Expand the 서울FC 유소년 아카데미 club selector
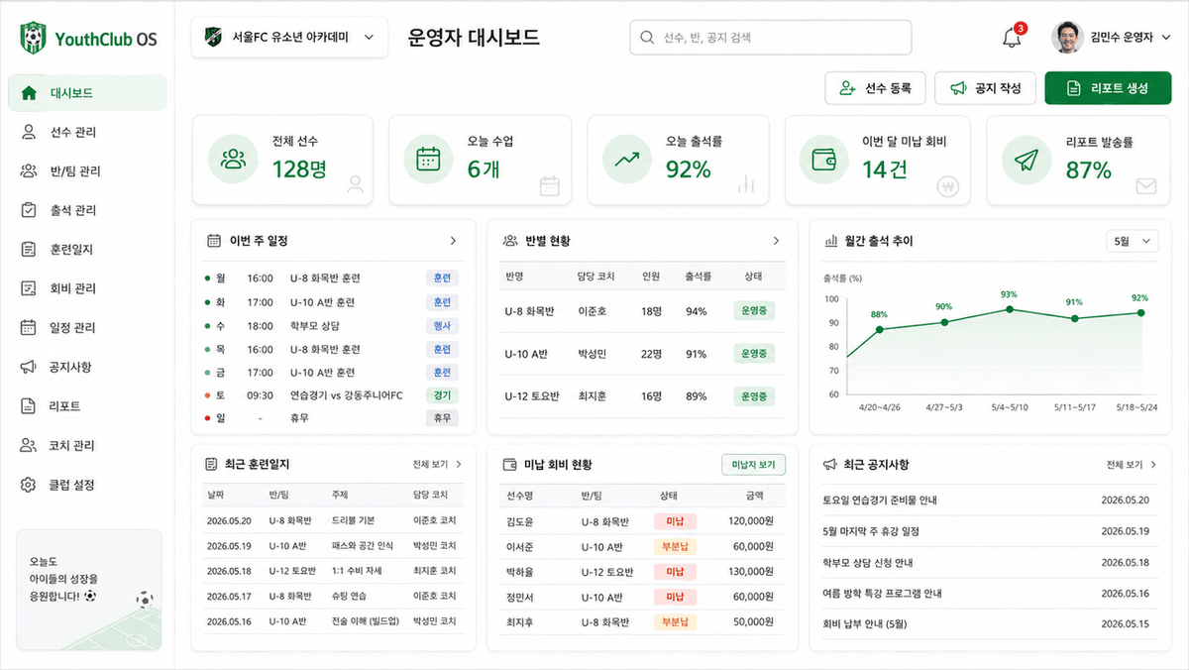The image size is (1189, 670). click(x=289, y=38)
